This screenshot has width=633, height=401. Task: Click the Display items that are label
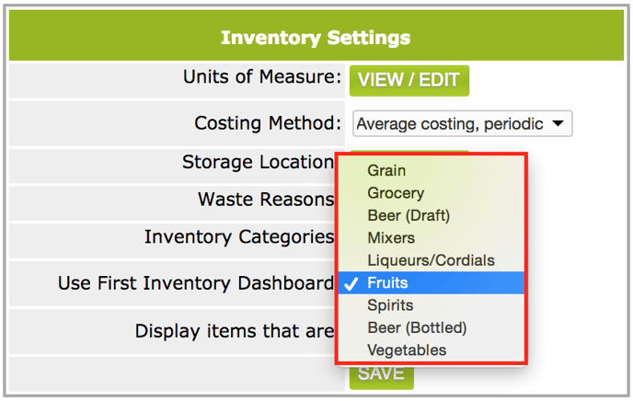click(x=235, y=331)
